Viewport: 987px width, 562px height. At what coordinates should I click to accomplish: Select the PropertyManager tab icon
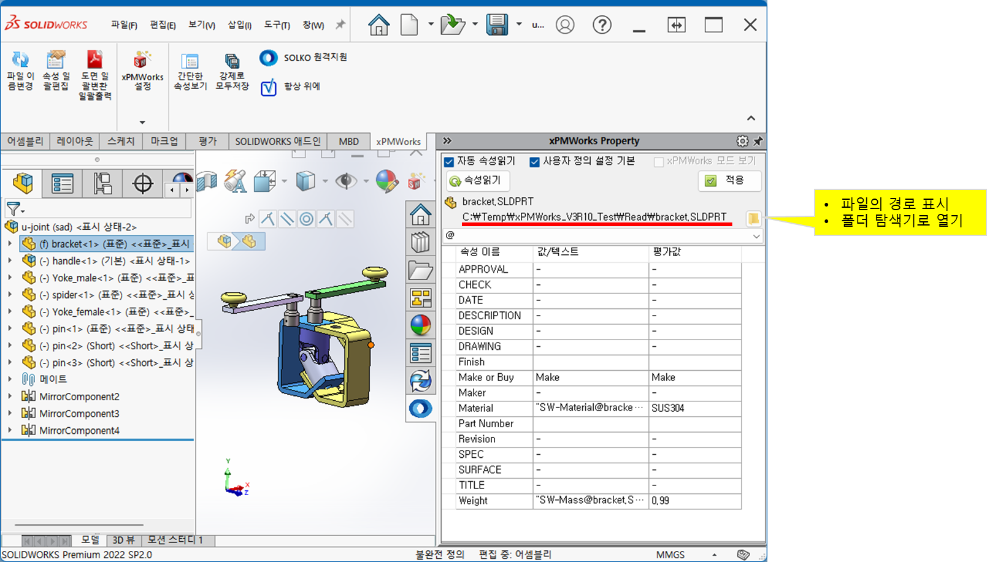point(63,183)
